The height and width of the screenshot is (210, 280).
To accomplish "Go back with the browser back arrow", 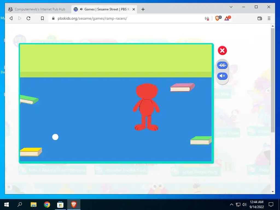I will 11,18.
